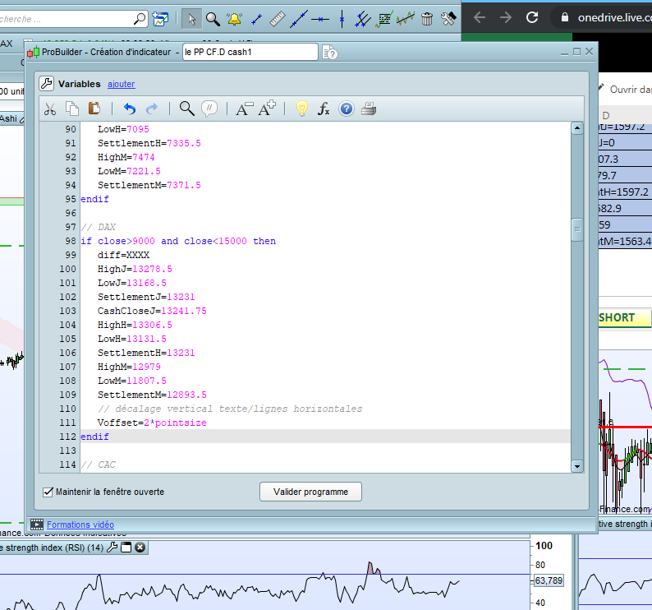
Task: Click the Valider programme button
Action: click(310, 492)
